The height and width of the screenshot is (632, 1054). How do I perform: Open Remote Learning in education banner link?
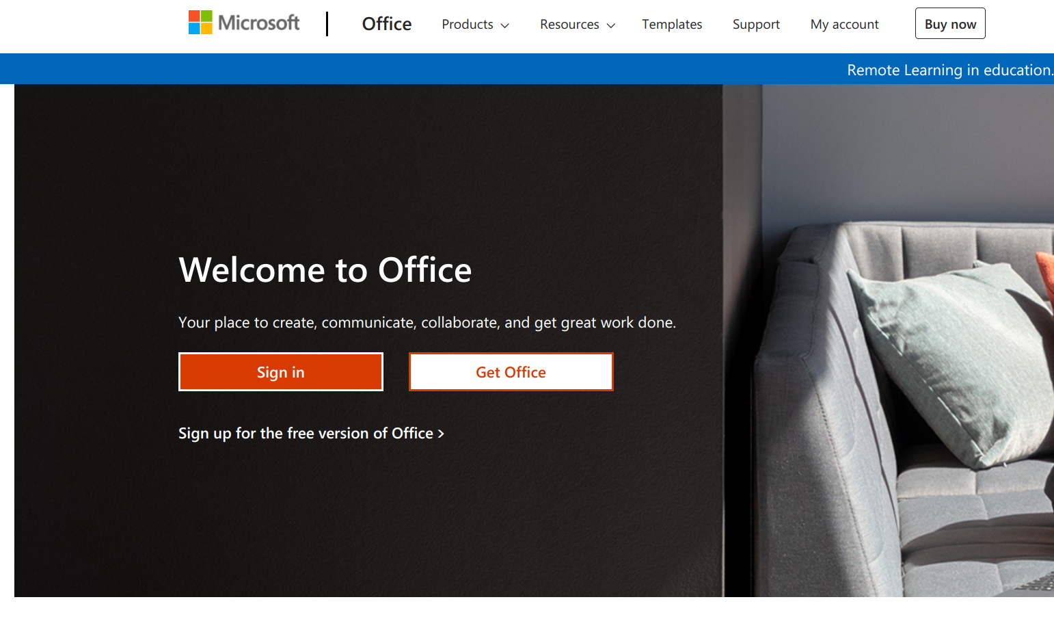pyautogui.click(x=950, y=70)
